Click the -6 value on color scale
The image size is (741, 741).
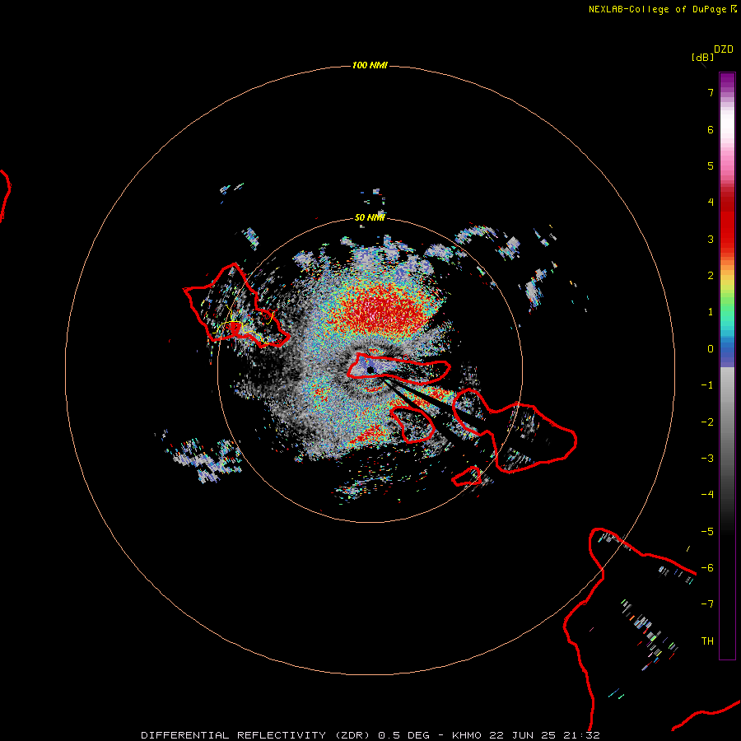[707, 568]
